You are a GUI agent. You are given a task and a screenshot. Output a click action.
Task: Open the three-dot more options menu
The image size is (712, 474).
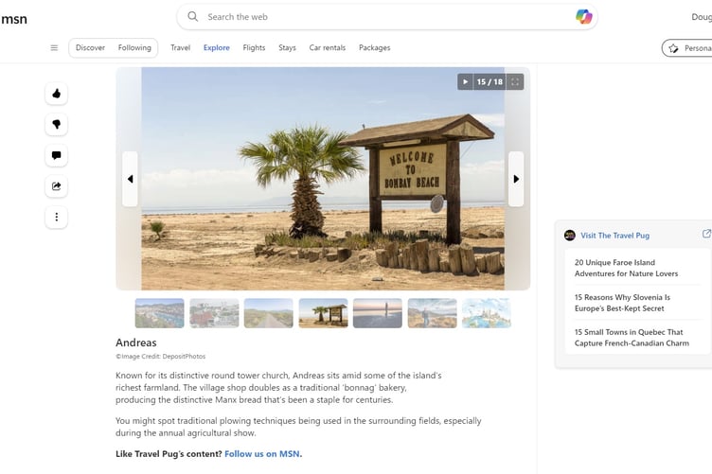[56, 217]
